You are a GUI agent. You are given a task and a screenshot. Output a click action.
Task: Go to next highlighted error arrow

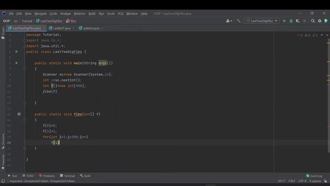pos(327,35)
